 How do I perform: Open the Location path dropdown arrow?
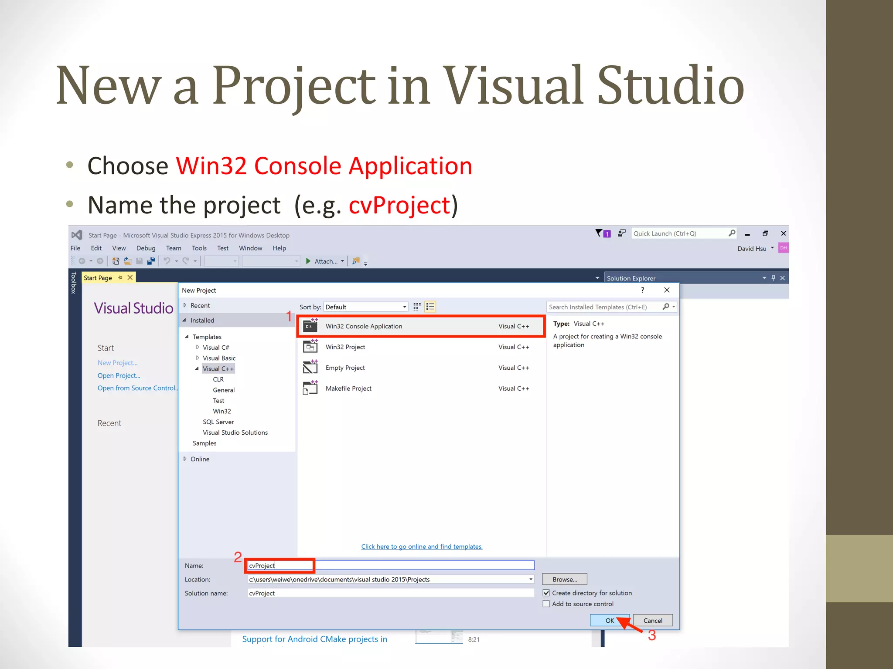coord(531,579)
